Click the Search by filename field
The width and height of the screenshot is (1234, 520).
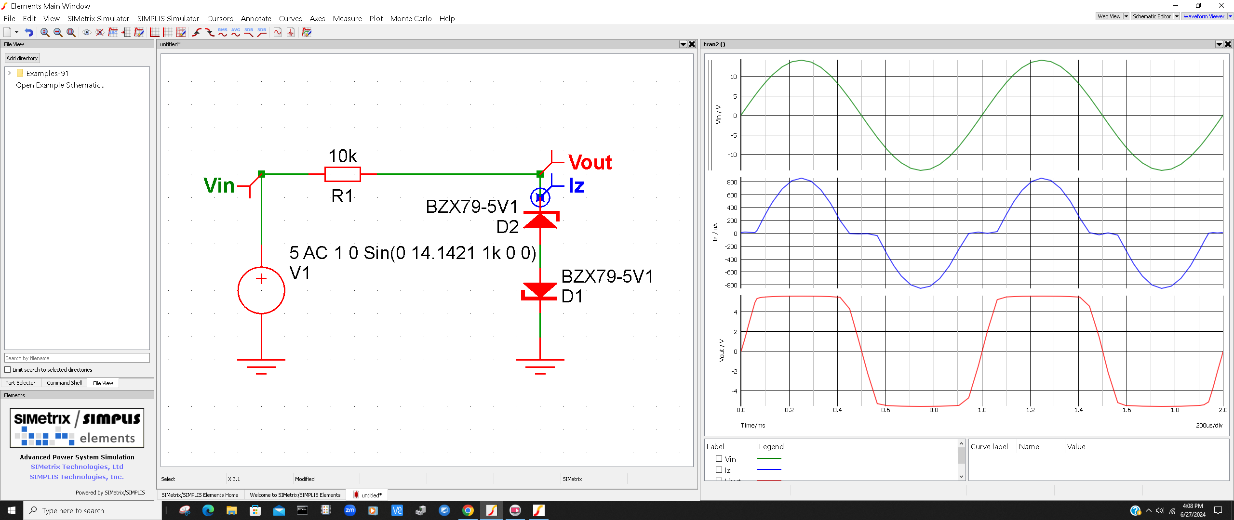click(x=77, y=358)
